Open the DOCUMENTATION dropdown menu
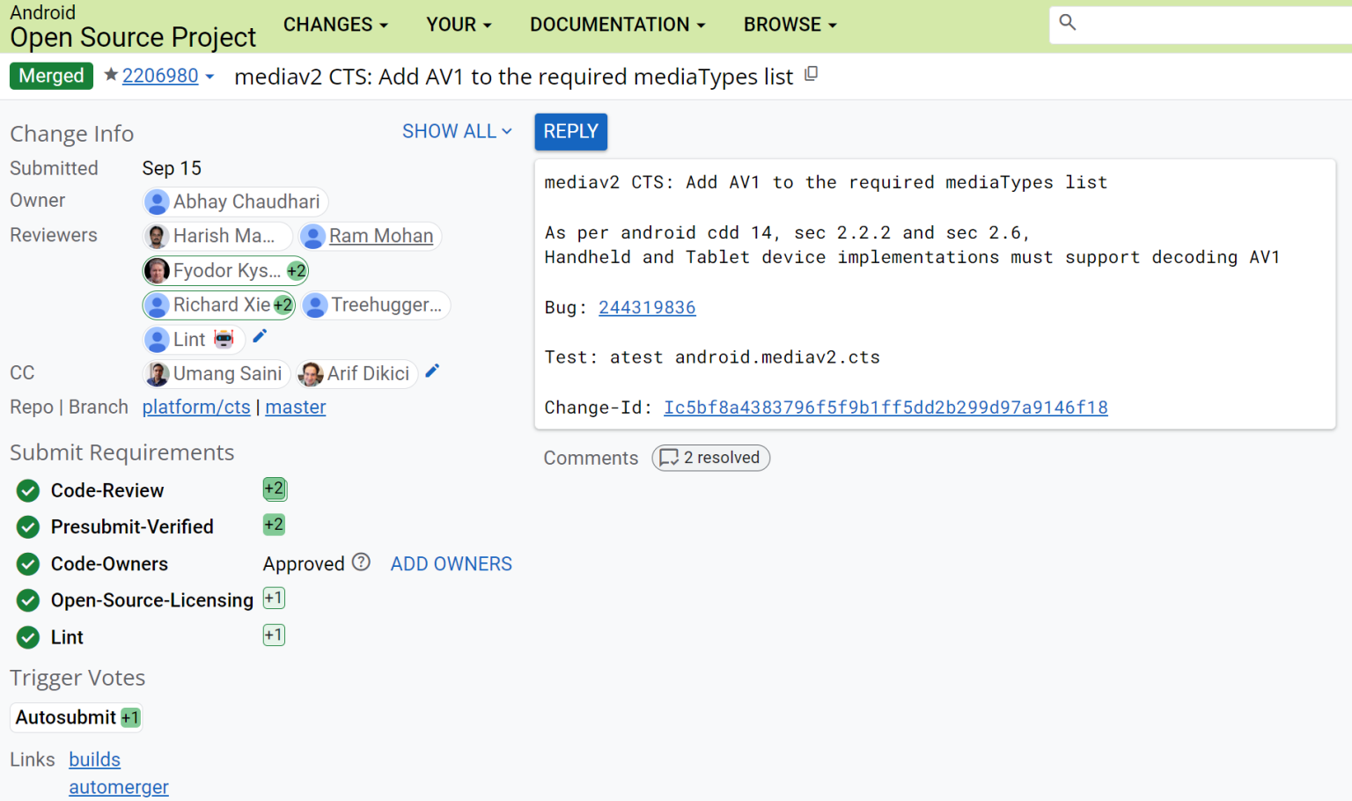 (617, 25)
